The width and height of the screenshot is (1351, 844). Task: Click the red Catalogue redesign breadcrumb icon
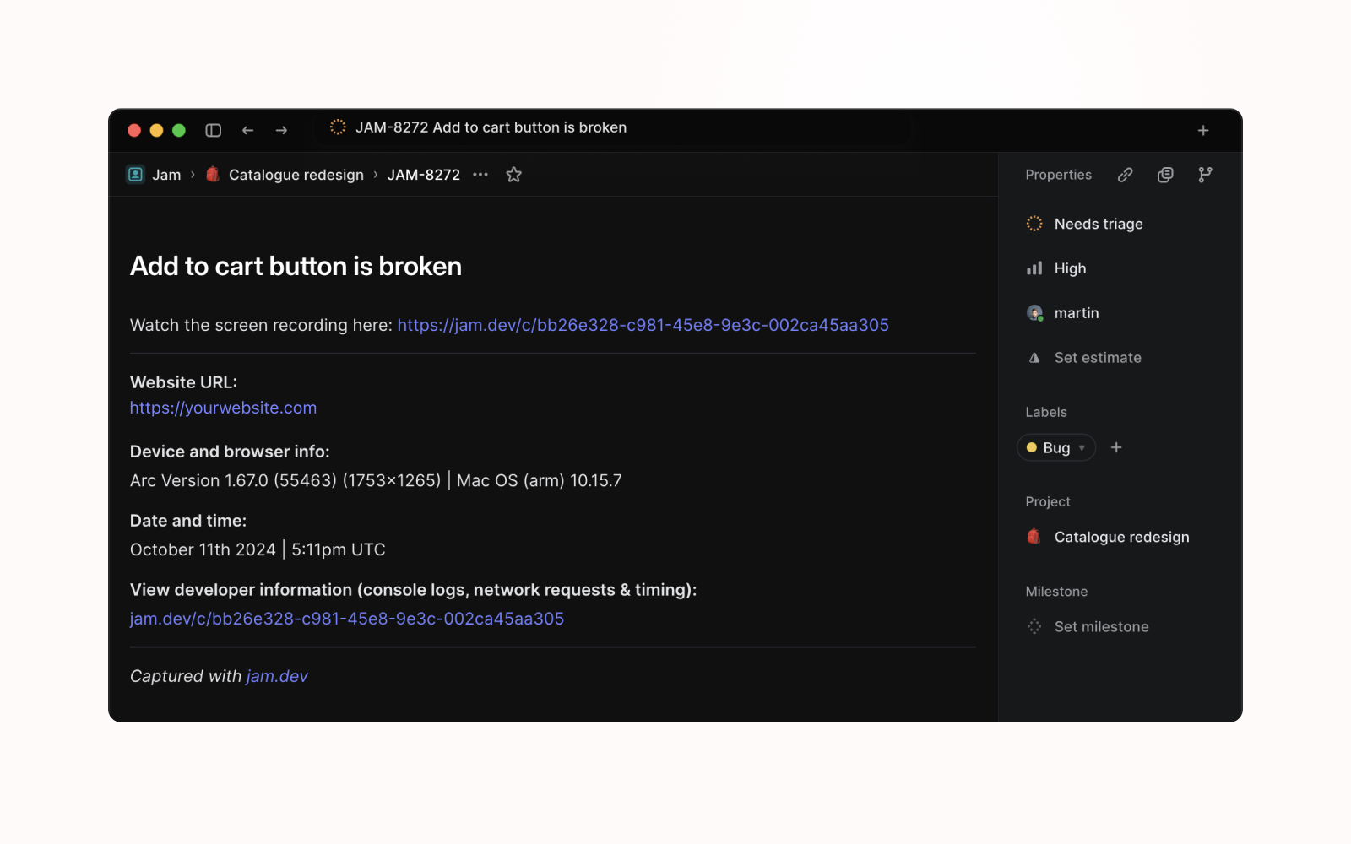point(213,175)
